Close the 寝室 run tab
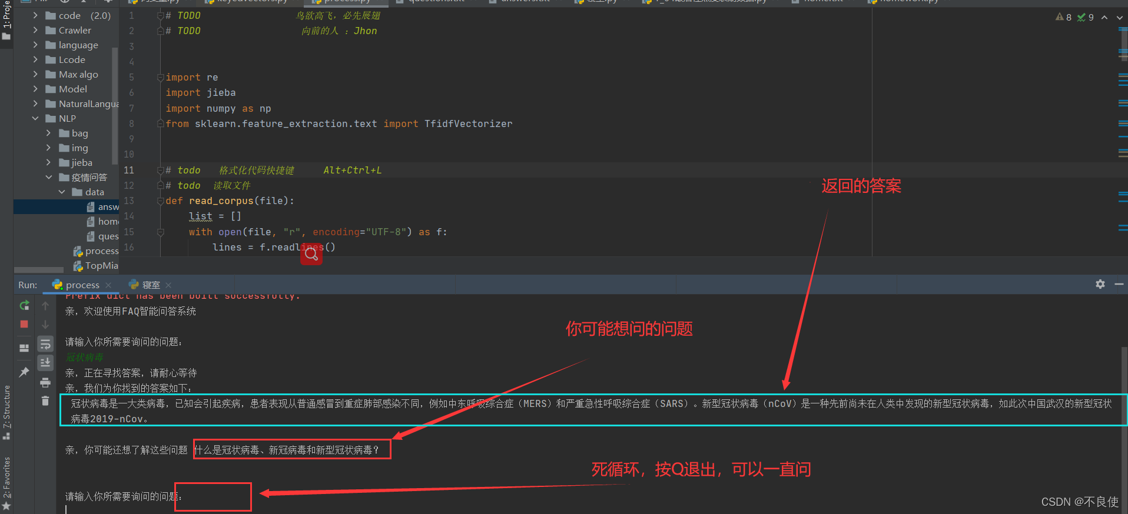Viewport: 1128px width, 514px height. 168,285
